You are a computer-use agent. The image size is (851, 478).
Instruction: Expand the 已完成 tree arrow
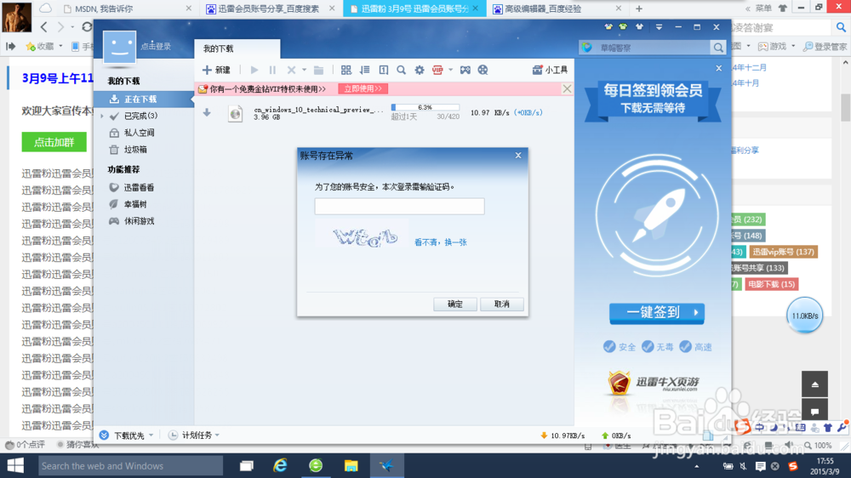[x=101, y=117]
